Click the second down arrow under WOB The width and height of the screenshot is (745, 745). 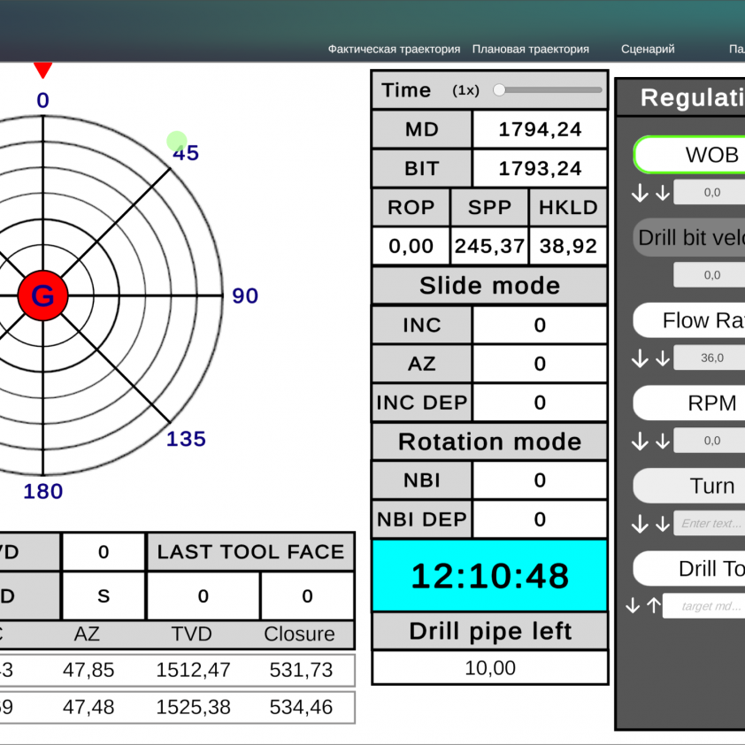663,193
